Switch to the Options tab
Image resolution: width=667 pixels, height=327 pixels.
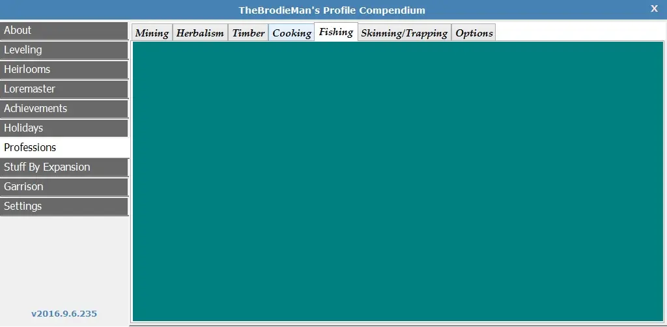pos(474,33)
